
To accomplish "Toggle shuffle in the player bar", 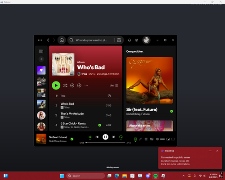I will pyautogui.click(x=90, y=137).
